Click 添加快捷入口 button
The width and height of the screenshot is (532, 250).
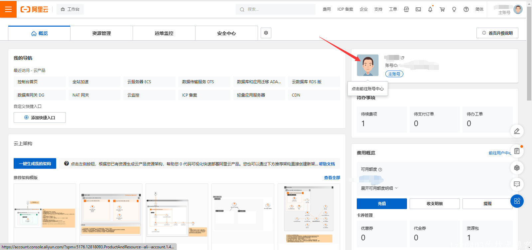(x=40, y=118)
